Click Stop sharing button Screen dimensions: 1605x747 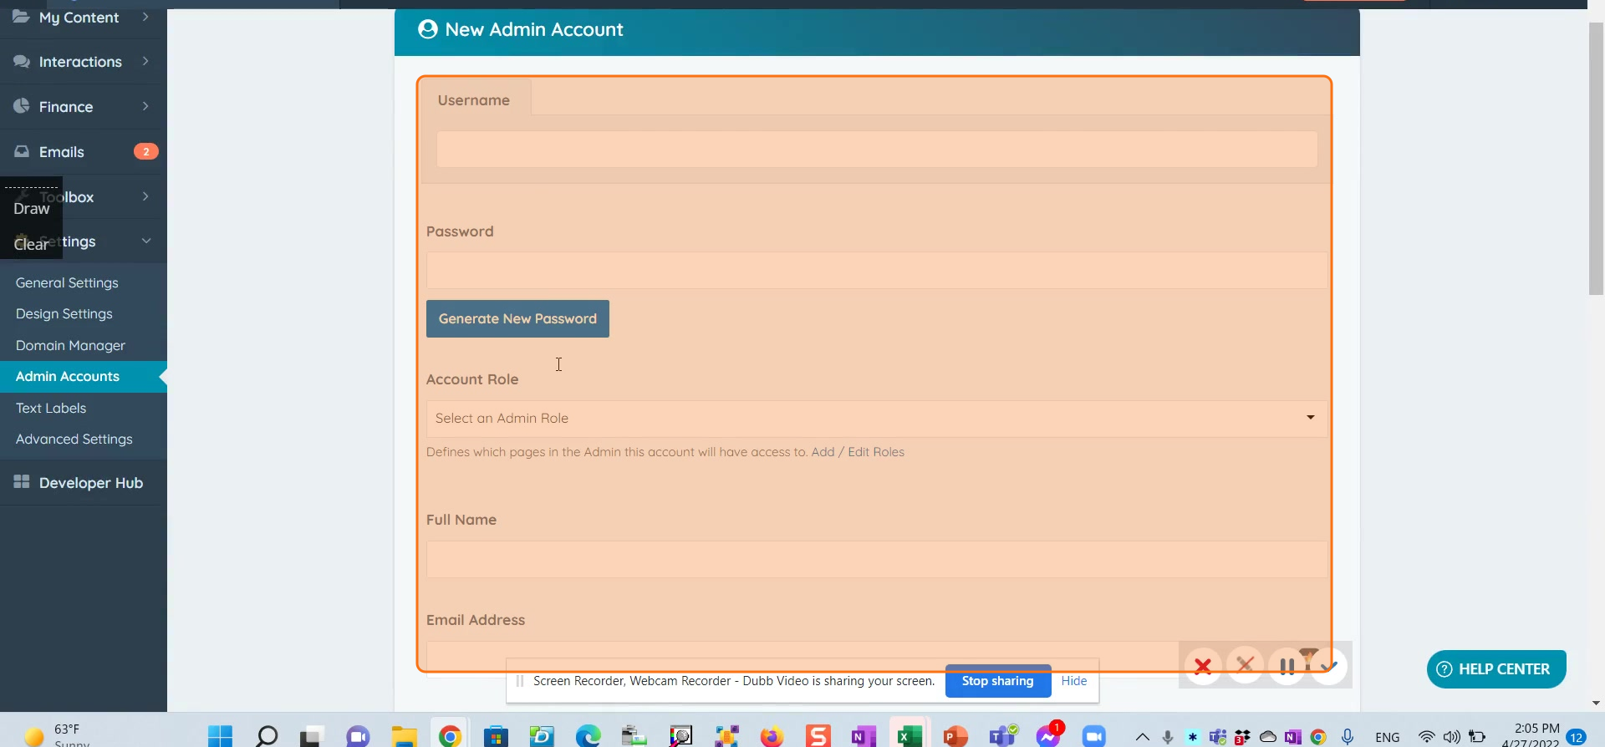click(x=998, y=681)
